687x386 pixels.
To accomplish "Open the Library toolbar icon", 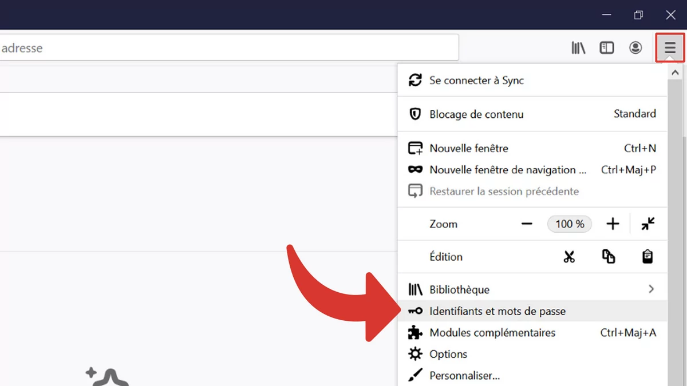I will pos(578,48).
